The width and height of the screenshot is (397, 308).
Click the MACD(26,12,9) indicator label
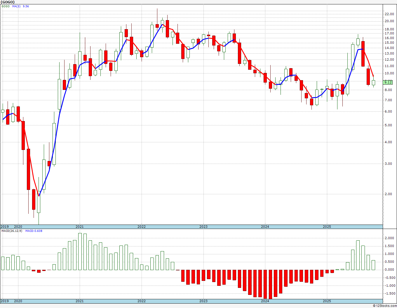pos(11,231)
